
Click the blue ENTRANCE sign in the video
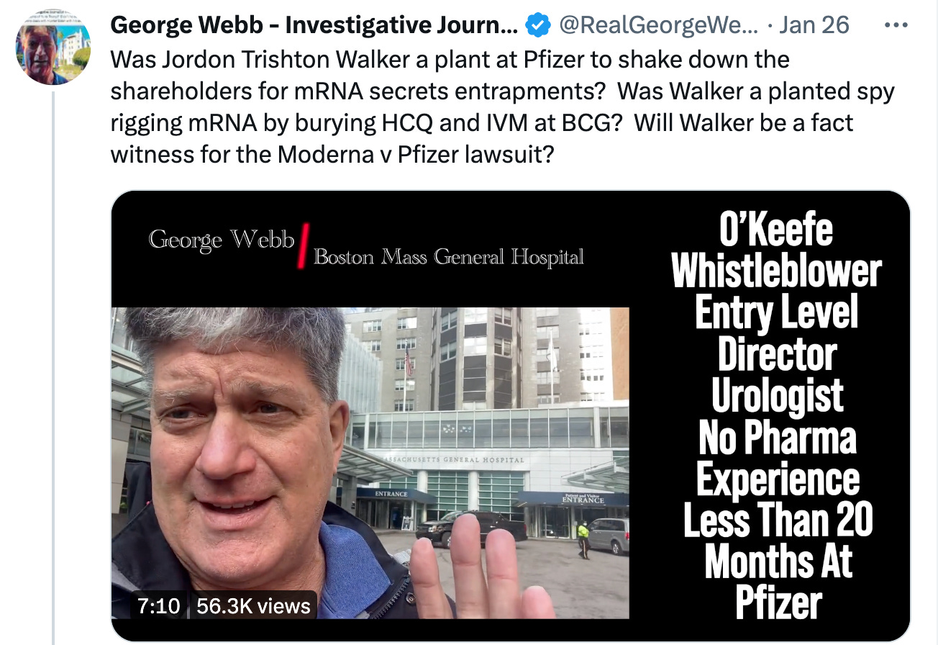pyautogui.click(x=391, y=494)
